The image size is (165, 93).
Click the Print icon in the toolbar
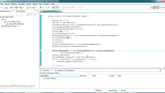click(6, 7)
